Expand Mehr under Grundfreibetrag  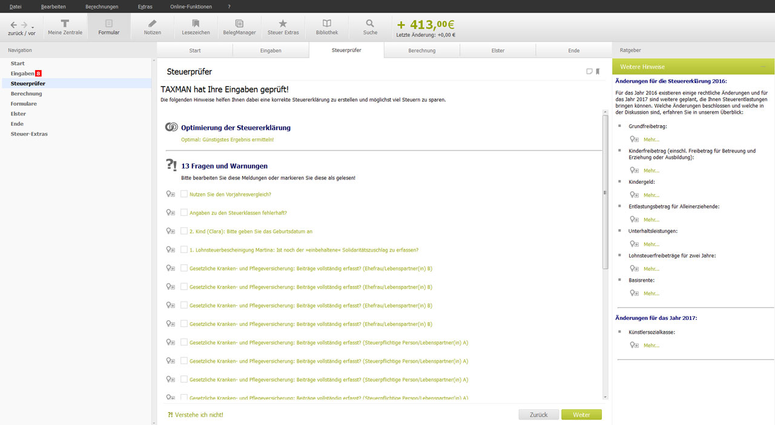point(651,140)
